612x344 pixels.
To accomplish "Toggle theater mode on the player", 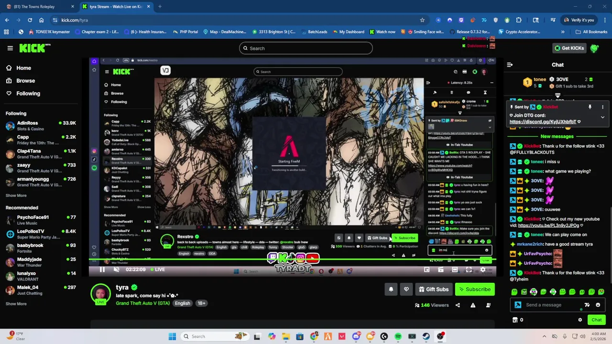I will pyautogui.click(x=455, y=269).
